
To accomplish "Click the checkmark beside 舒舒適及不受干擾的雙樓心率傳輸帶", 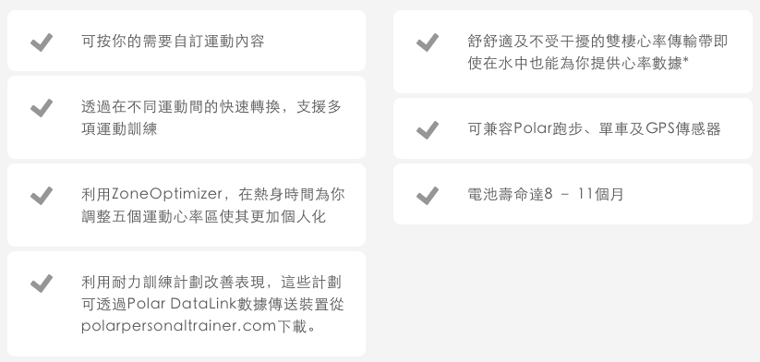I will (x=428, y=42).
